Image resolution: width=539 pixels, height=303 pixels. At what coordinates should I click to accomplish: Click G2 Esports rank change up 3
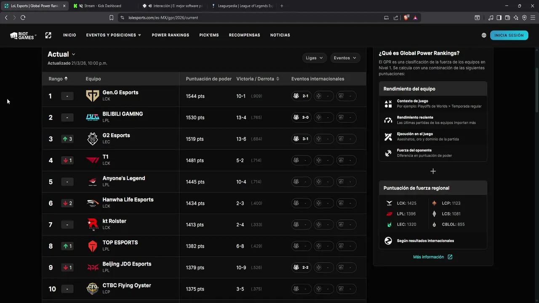[67, 139]
